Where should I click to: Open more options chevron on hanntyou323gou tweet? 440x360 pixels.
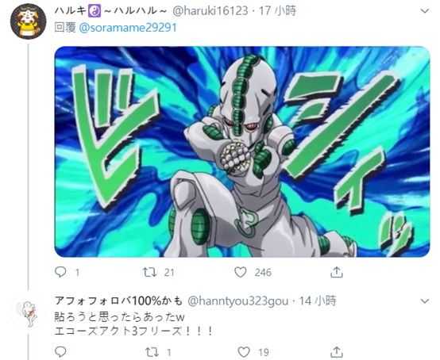pos(425,301)
